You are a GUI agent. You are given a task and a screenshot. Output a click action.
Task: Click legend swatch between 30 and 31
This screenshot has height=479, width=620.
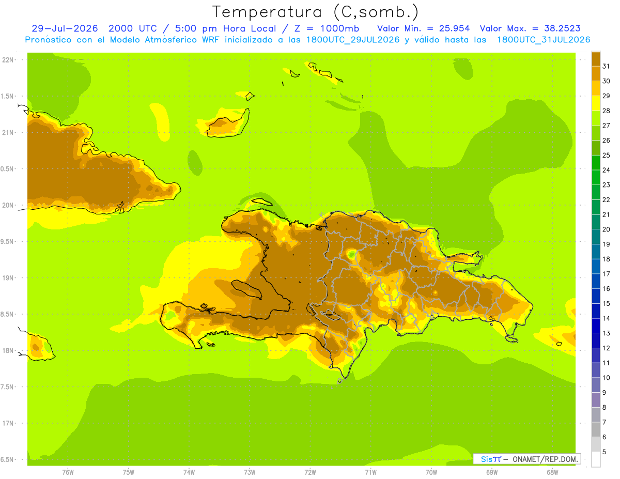[x=596, y=73]
